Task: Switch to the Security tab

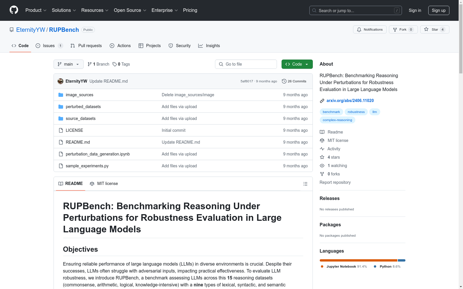Action: click(179, 46)
